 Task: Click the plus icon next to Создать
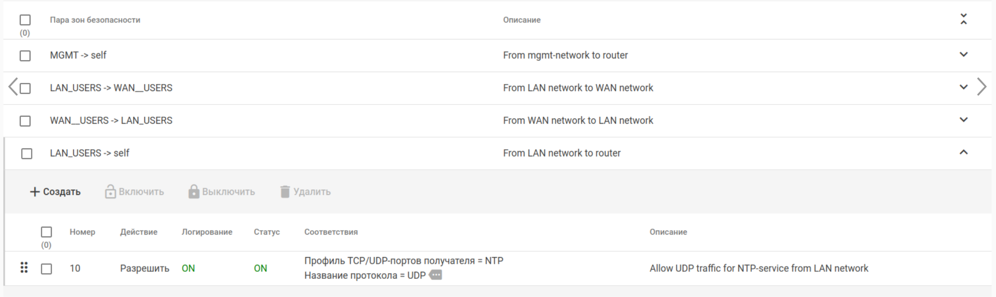point(35,192)
